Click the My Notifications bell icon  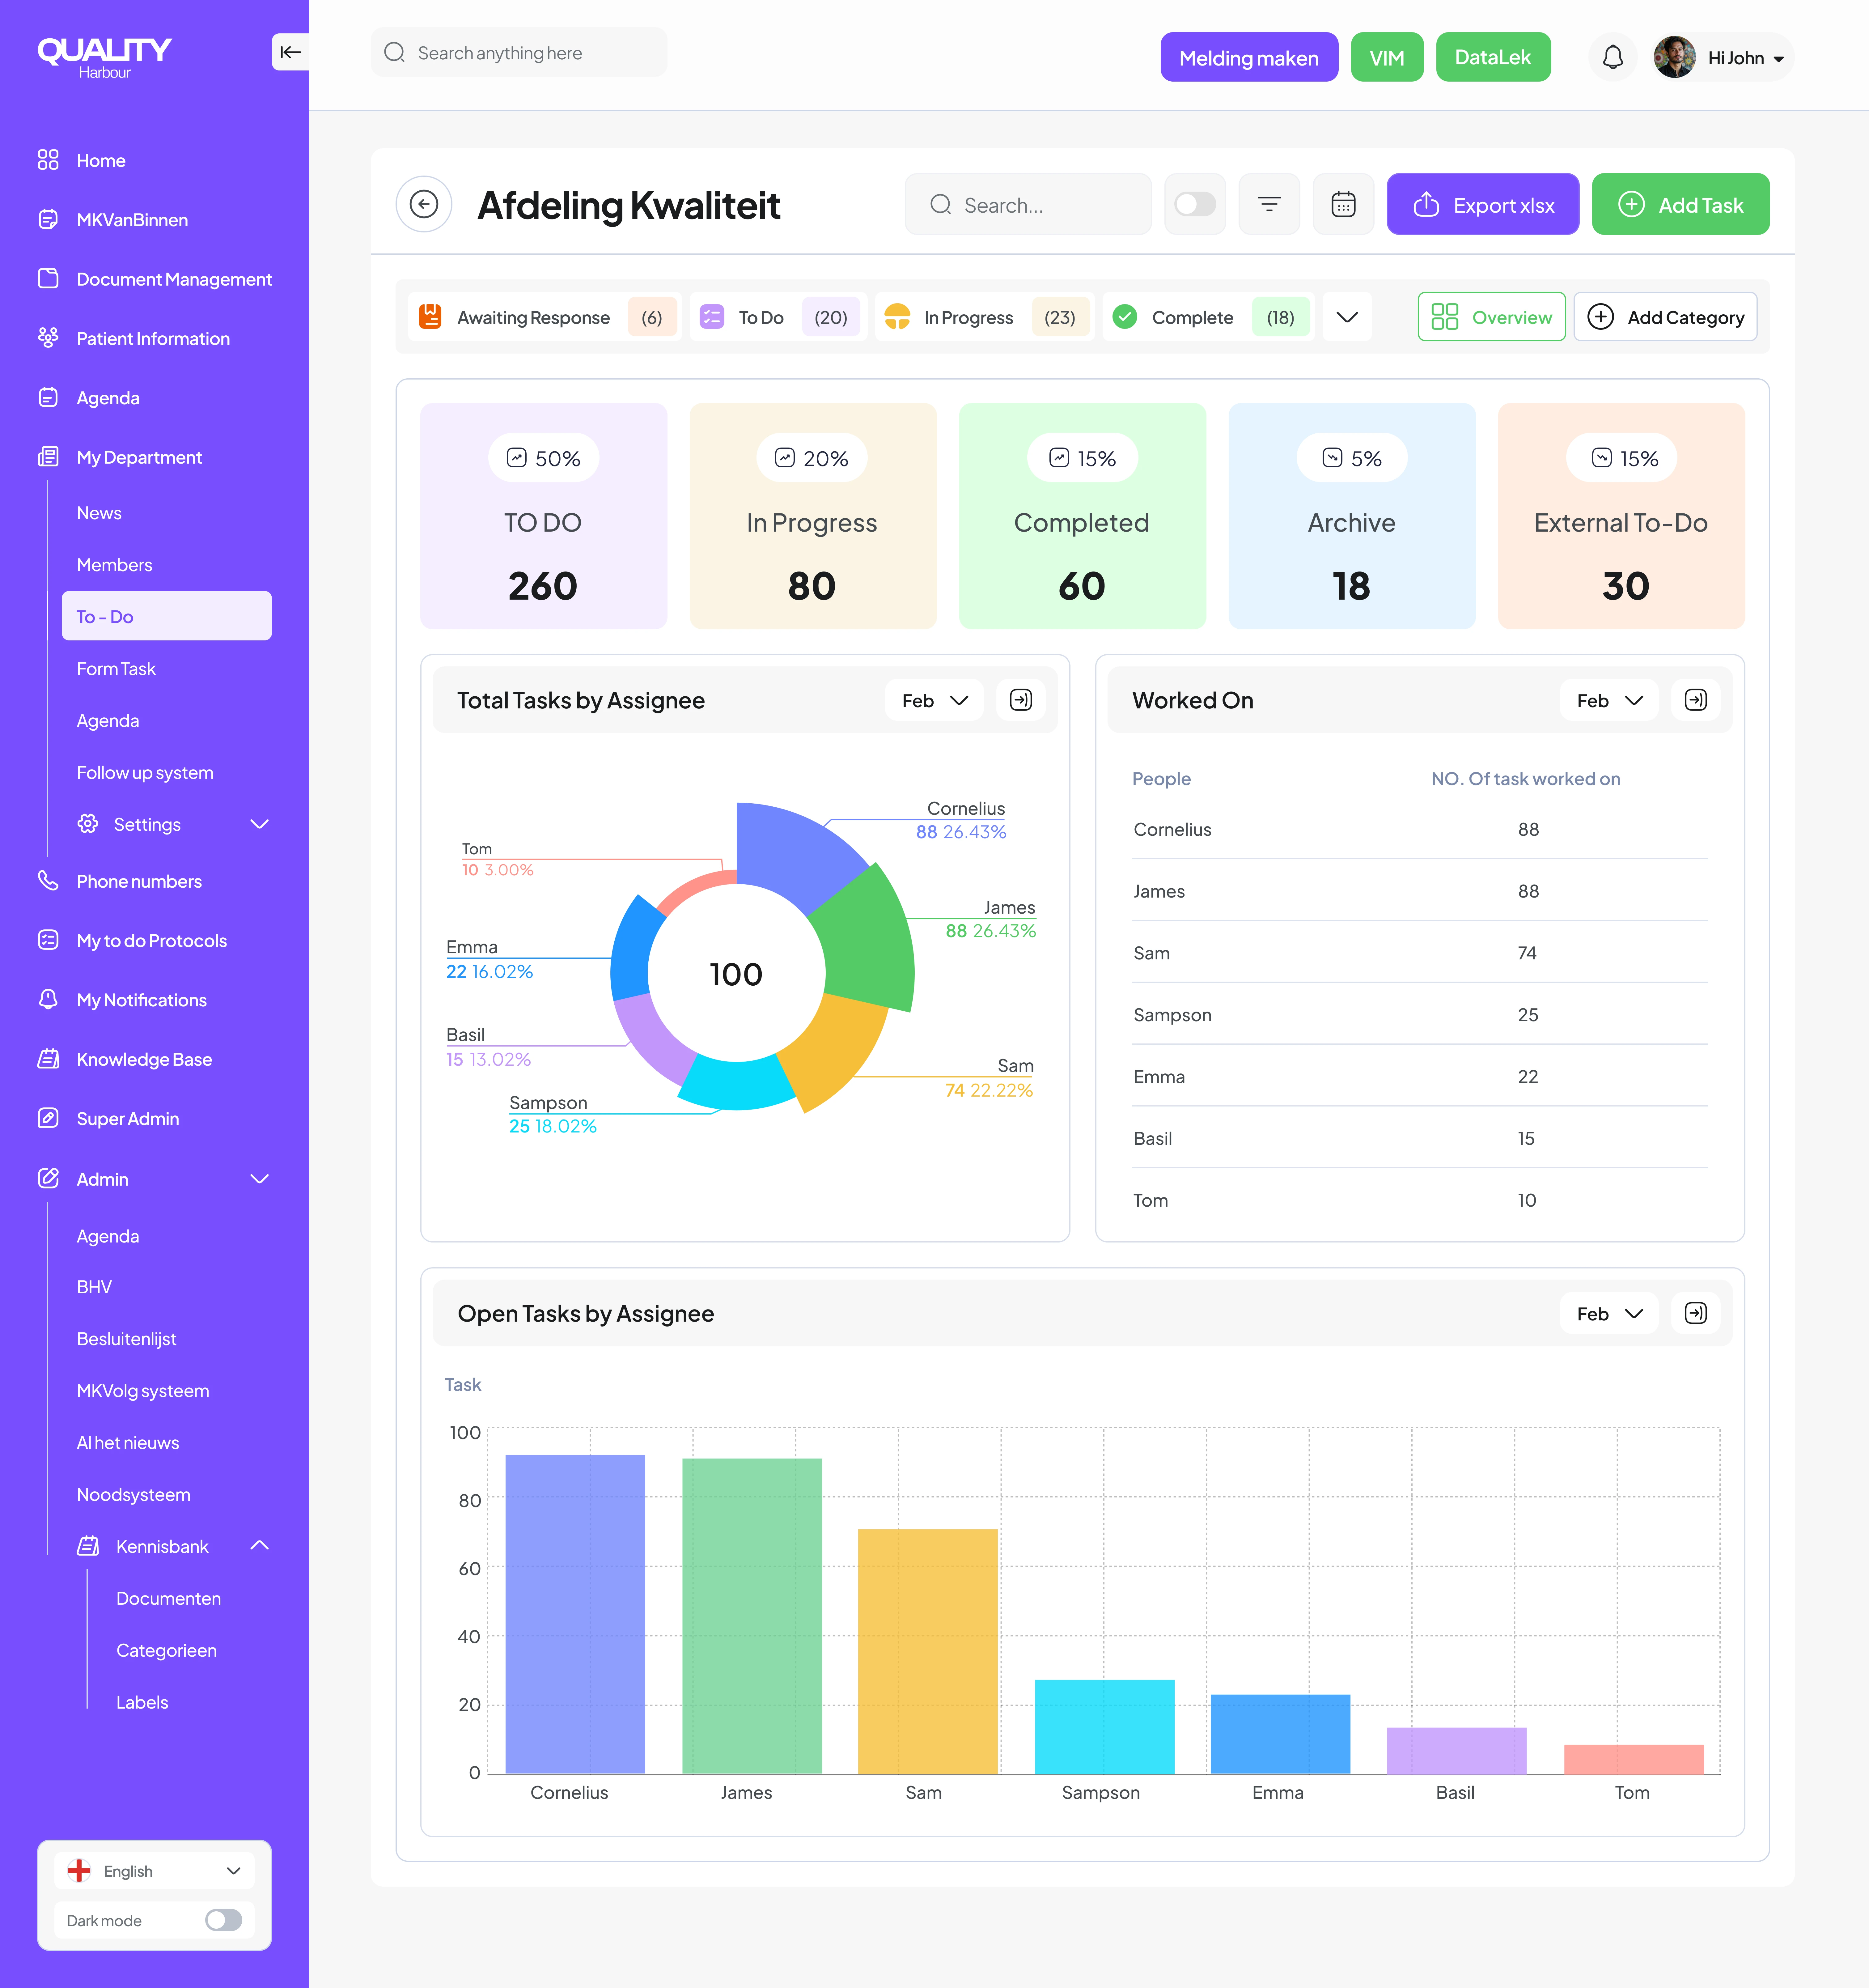coord(48,999)
